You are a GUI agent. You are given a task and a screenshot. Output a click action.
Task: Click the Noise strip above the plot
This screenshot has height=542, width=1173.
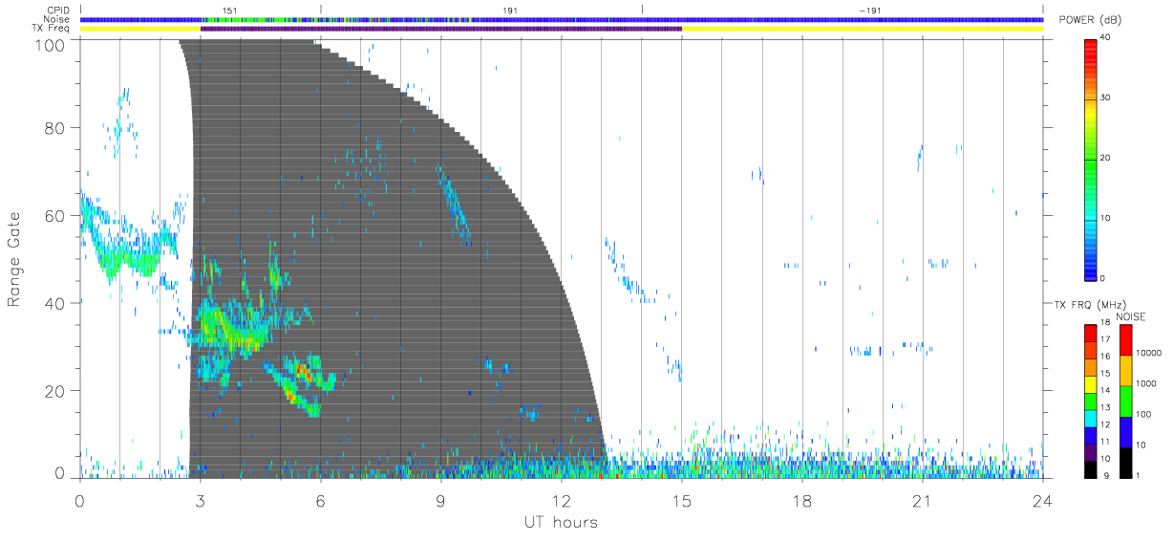[x=562, y=19]
